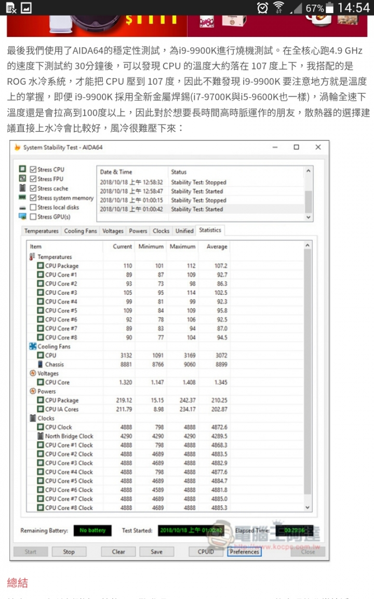Click statistics table scrollbar up arrow
This screenshot has width=374, height=599.
pyautogui.click(x=308, y=245)
